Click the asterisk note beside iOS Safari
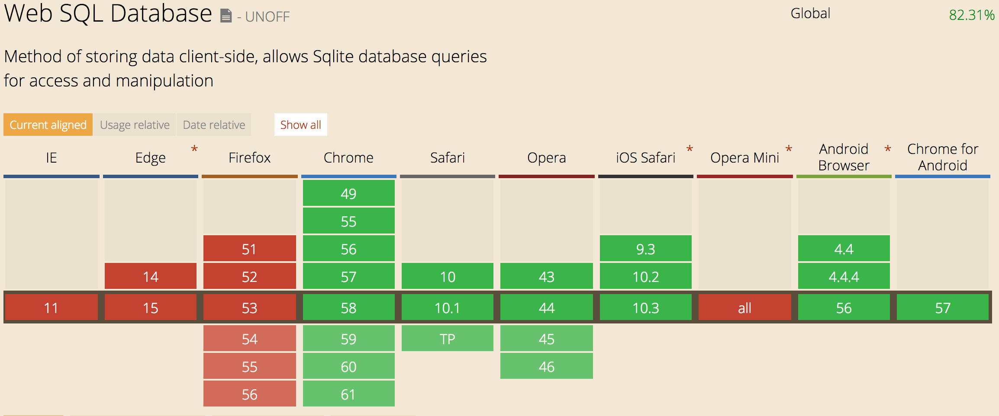This screenshot has width=999, height=416. click(690, 150)
